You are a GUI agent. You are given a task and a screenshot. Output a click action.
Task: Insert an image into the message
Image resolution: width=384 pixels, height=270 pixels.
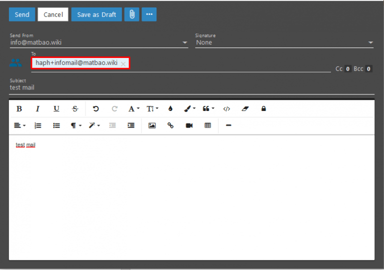pyautogui.click(x=152, y=125)
